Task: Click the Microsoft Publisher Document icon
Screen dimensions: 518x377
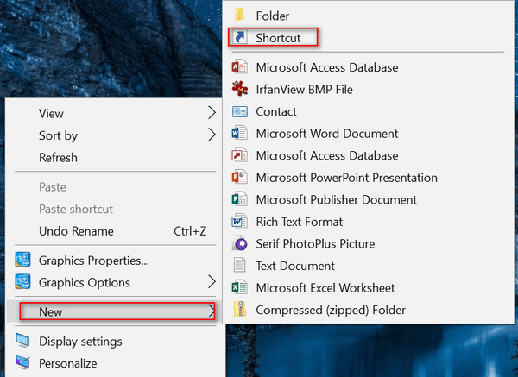Action: coord(239,199)
